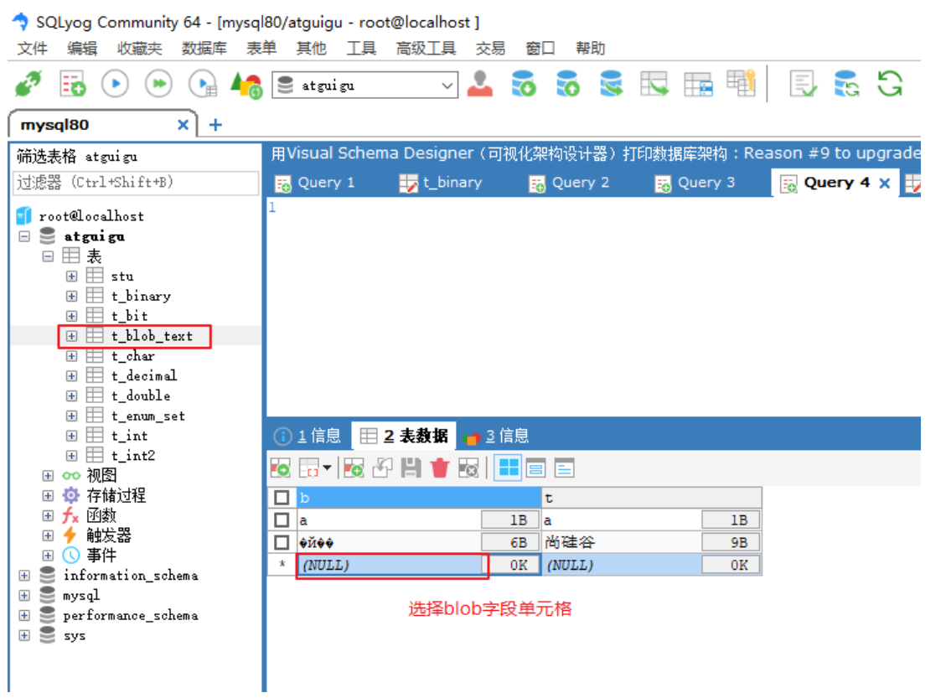This screenshot has width=946, height=698.
Task: Expand the sys database node
Action: click(24, 635)
